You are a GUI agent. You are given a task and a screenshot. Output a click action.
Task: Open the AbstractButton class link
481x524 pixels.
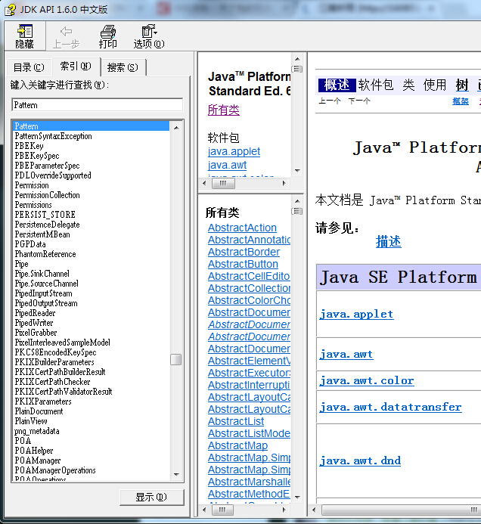coord(243,264)
